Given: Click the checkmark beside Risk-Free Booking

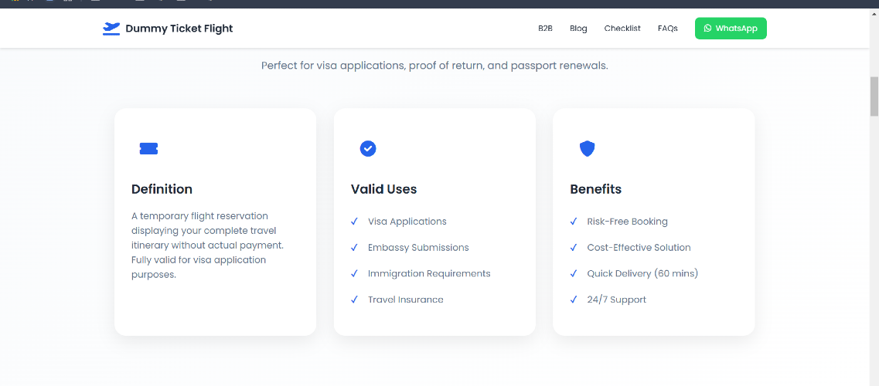Looking at the screenshot, I should point(574,222).
